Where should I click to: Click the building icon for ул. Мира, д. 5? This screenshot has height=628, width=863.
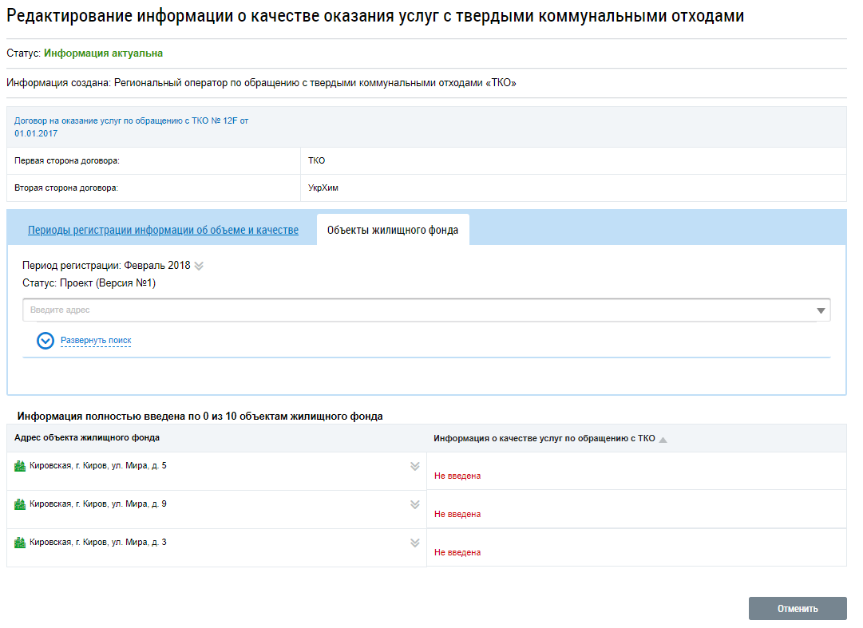20,466
